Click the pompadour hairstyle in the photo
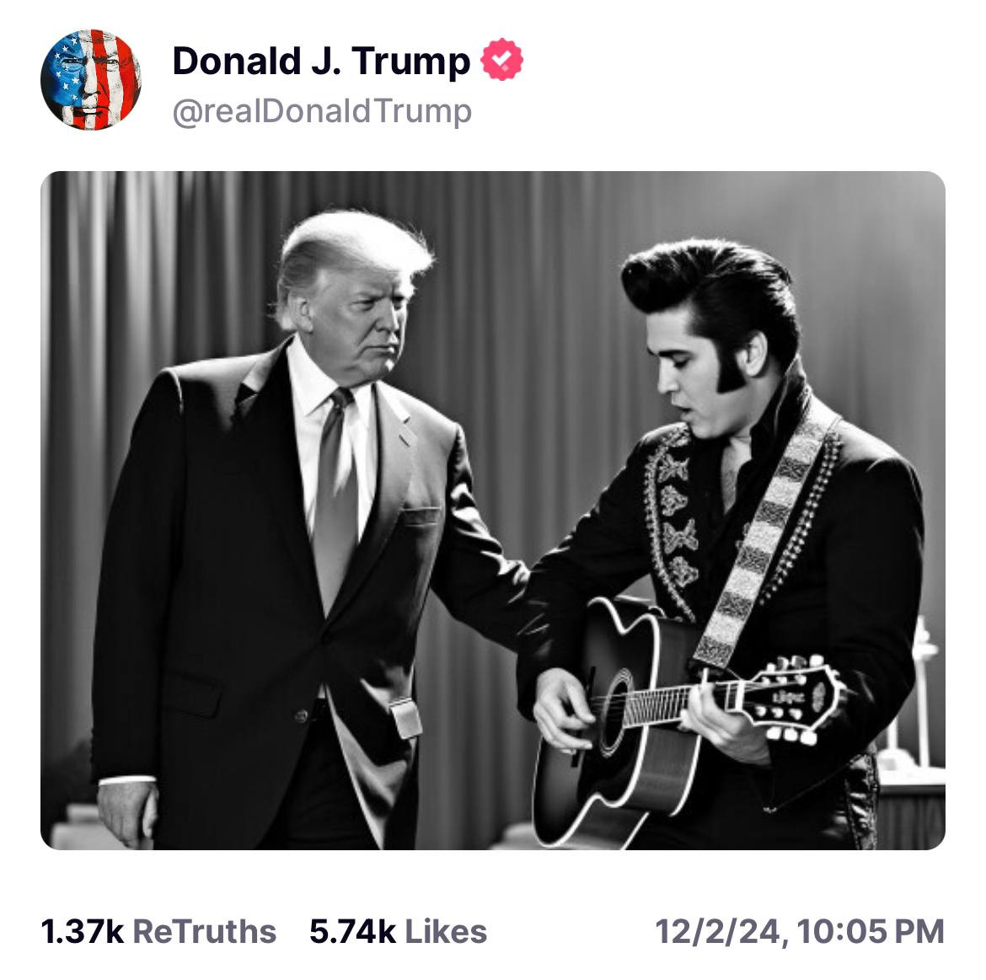 coord(708,282)
